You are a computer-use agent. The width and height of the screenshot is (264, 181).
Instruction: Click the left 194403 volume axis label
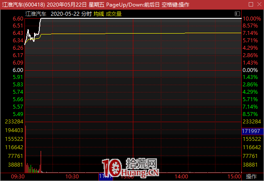[x=14, y=130]
